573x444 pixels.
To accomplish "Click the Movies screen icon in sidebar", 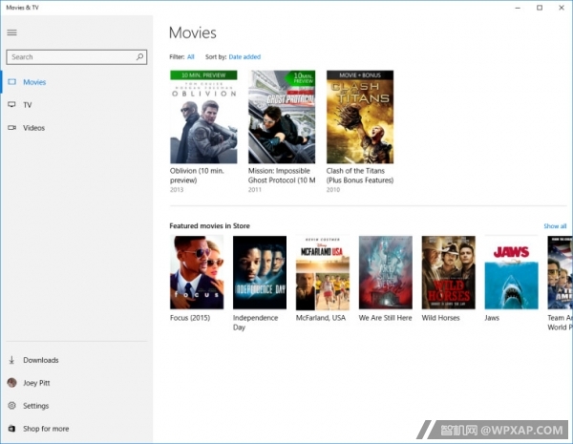I will tap(11, 82).
